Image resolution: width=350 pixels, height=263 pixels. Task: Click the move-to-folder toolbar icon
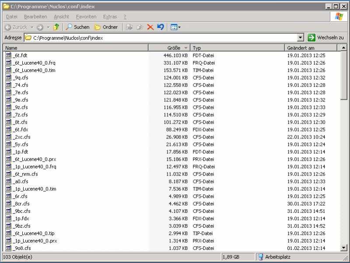[129, 27]
